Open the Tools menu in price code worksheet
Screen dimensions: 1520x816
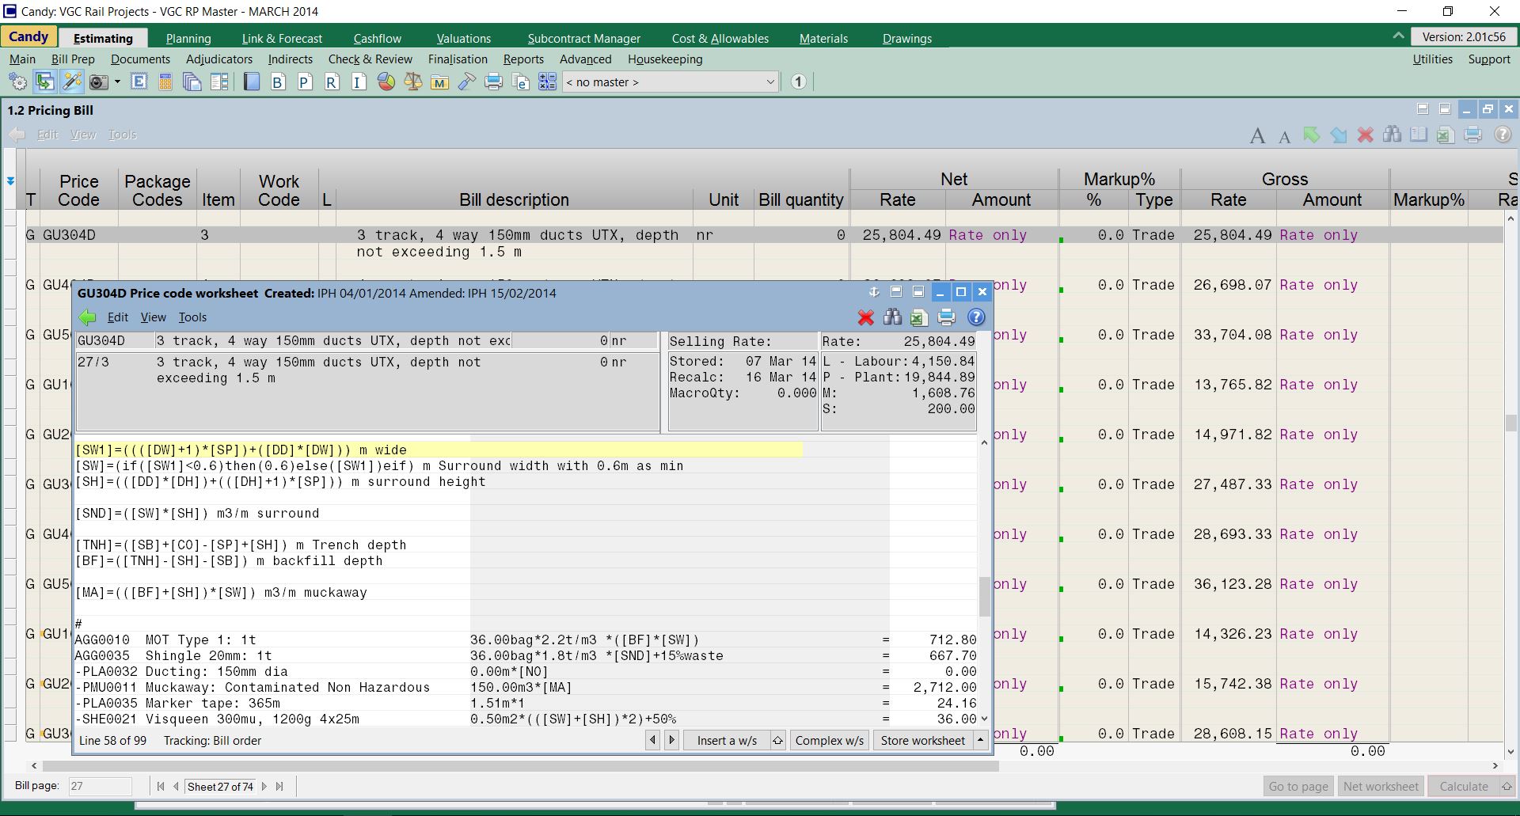pyautogui.click(x=192, y=317)
